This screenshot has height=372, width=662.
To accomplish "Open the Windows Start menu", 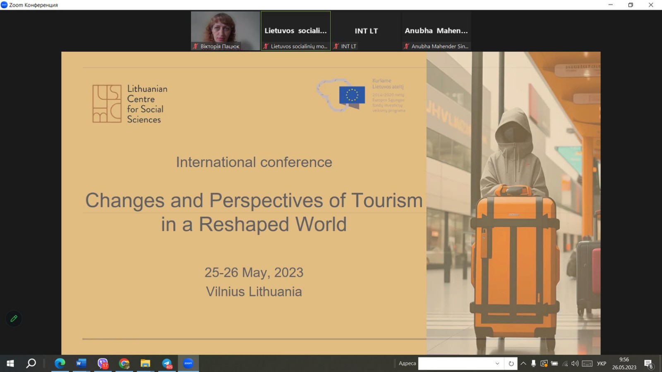I will [x=10, y=363].
